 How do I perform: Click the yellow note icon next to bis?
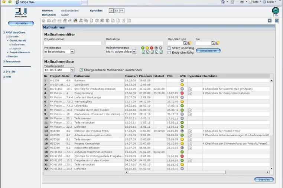(217, 43)
